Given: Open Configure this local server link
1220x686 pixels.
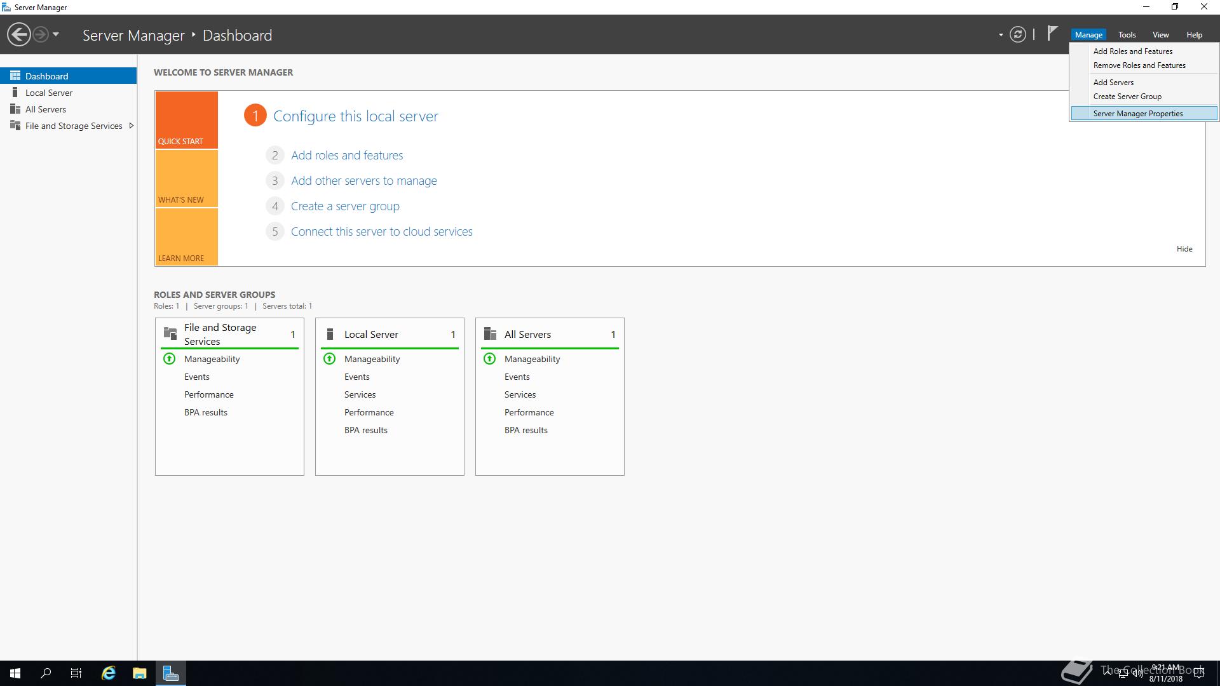Looking at the screenshot, I should pyautogui.click(x=356, y=116).
